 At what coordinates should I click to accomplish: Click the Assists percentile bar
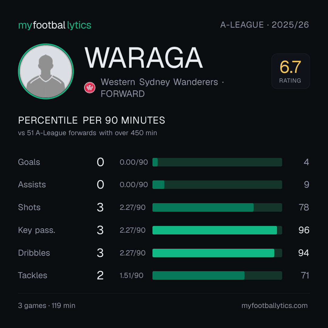[x=217, y=185]
